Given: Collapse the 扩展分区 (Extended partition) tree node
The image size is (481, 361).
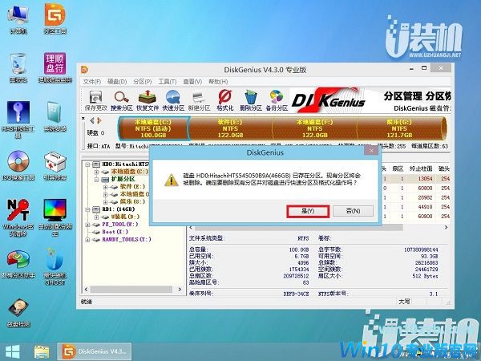Looking at the screenshot, I should 95,180.
